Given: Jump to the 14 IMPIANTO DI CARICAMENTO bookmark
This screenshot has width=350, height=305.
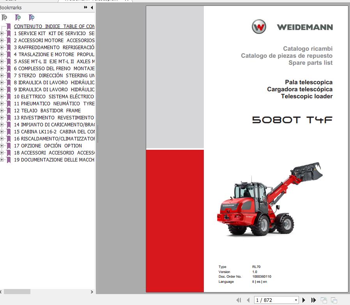Looking at the screenshot, I should click(x=54, y=124).
